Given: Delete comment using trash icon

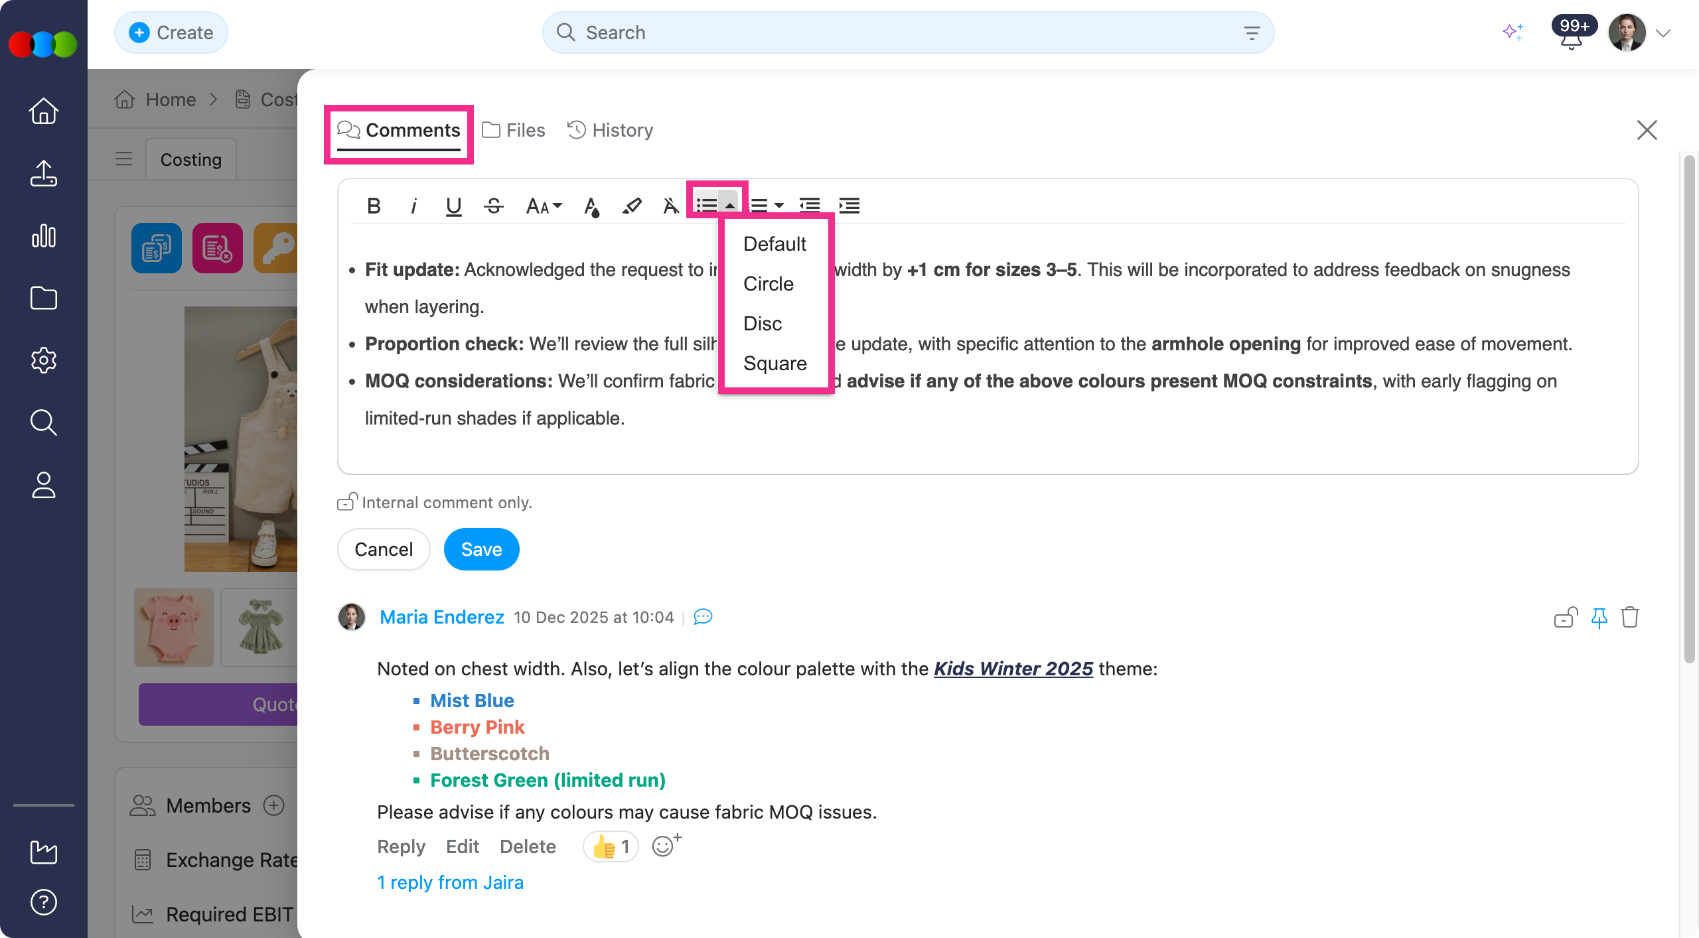Looking at the screenshot, I should coord(1630,618).
